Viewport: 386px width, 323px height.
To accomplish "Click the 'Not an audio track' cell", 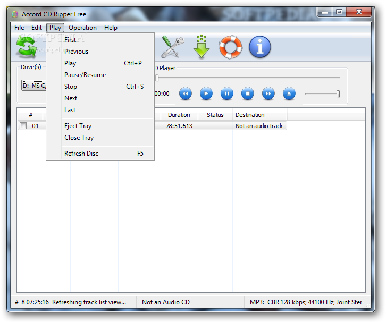I will click(259, 126).
